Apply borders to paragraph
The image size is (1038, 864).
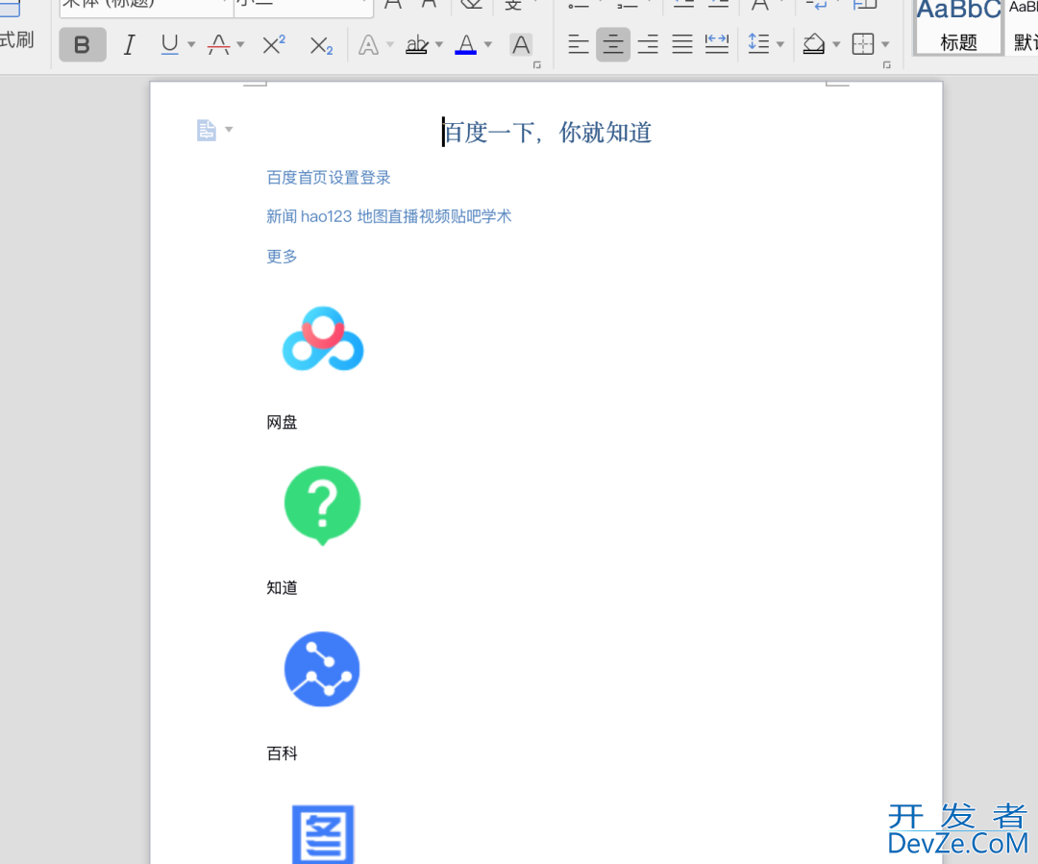(862, 44)
